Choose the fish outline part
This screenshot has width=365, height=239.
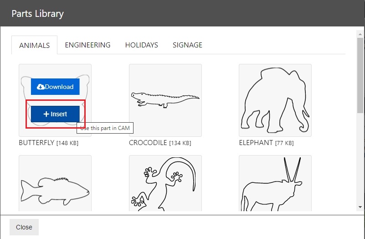55,183
